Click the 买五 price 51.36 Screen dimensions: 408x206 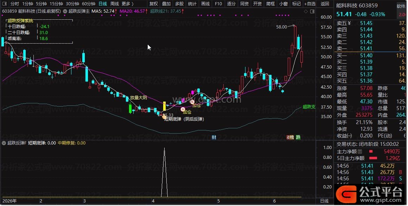point(366,81)
